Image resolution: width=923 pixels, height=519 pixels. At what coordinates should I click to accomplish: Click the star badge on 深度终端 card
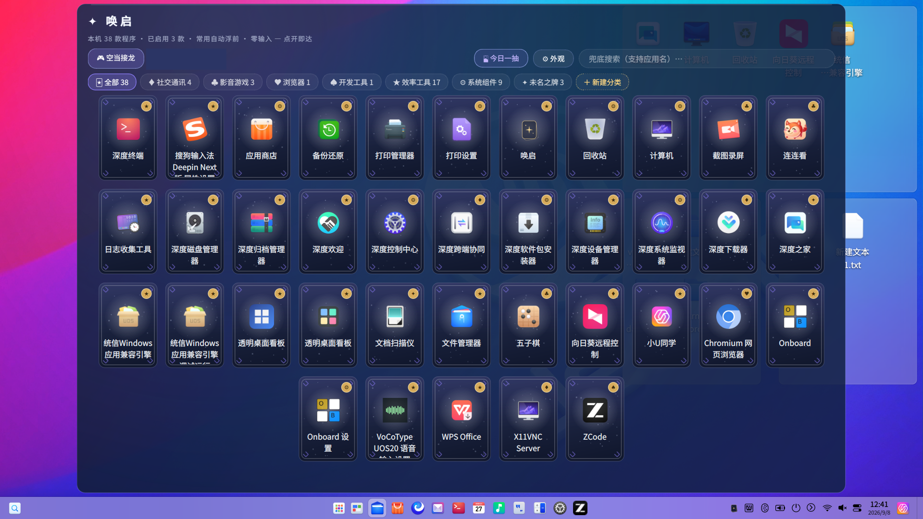(147, 106)
